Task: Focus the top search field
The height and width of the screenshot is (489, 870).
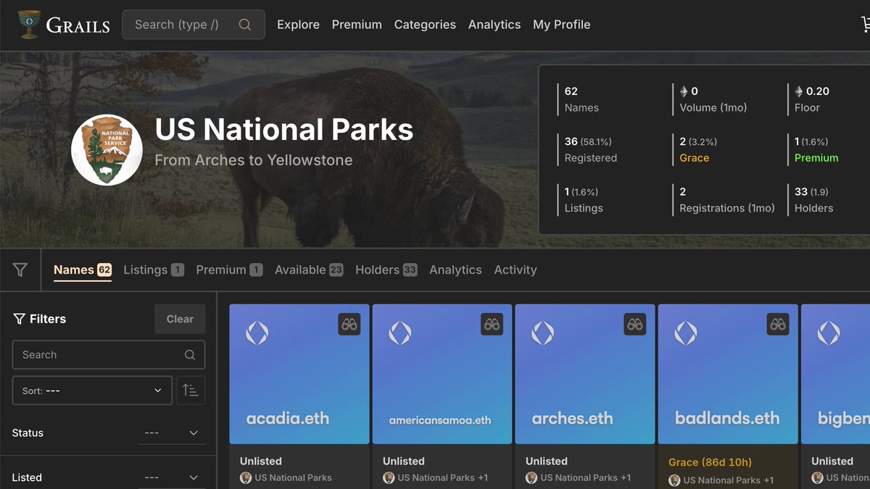Action: pyautogui.click(x=194, y=25)
